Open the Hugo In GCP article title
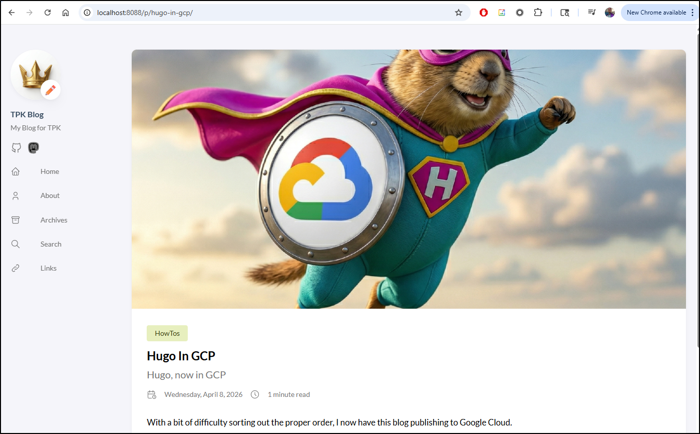The width and height of the screenshot is (700, 434). point(181,356)
